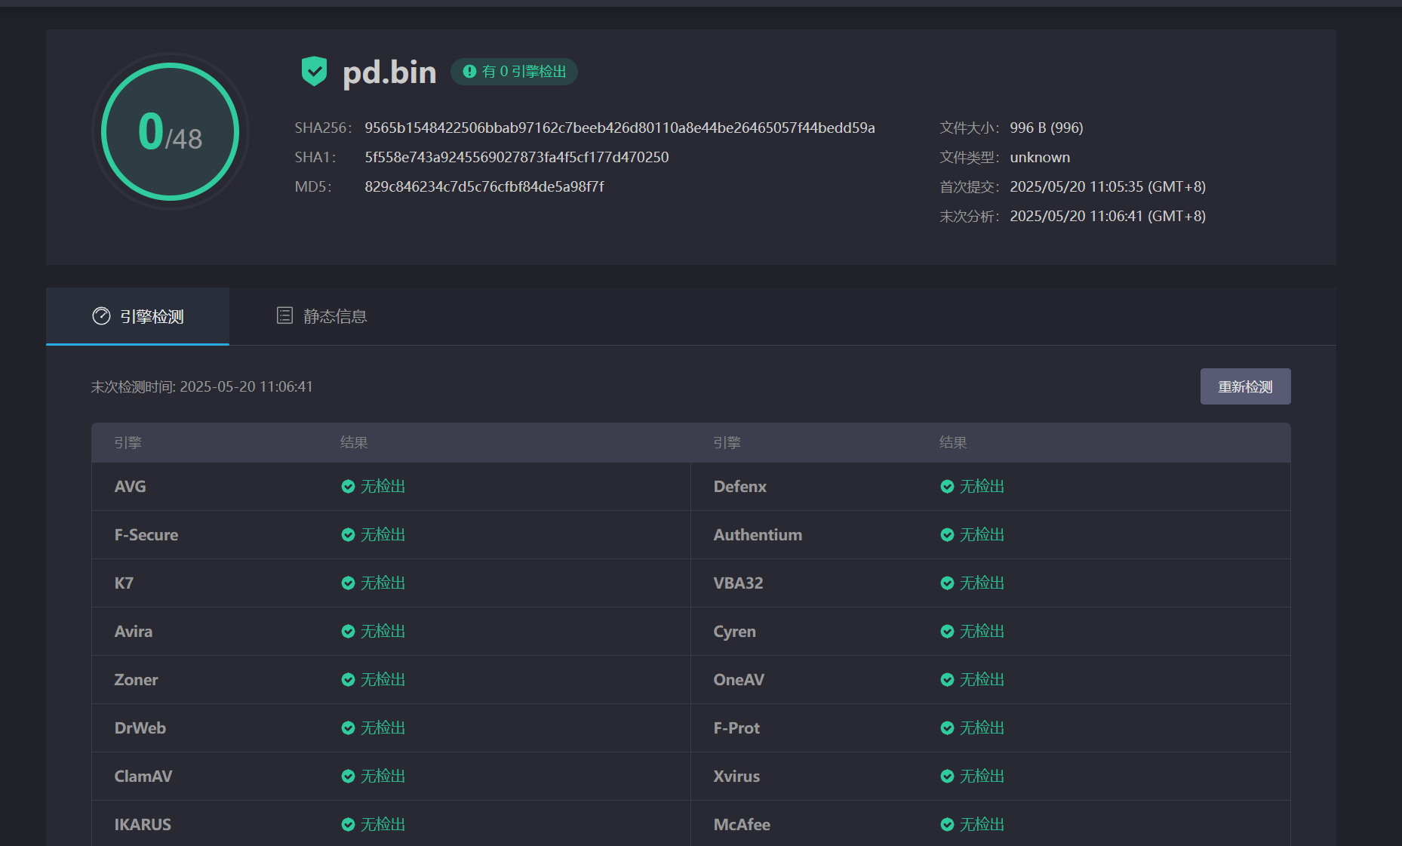Click the green check icon in the Defenx row
This screenshot has width=1402, height=846.
947,487
